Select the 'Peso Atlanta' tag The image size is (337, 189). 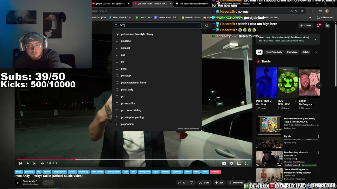click(97, 172)
